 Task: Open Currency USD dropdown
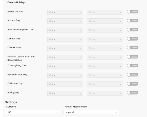tap(32, 112)
